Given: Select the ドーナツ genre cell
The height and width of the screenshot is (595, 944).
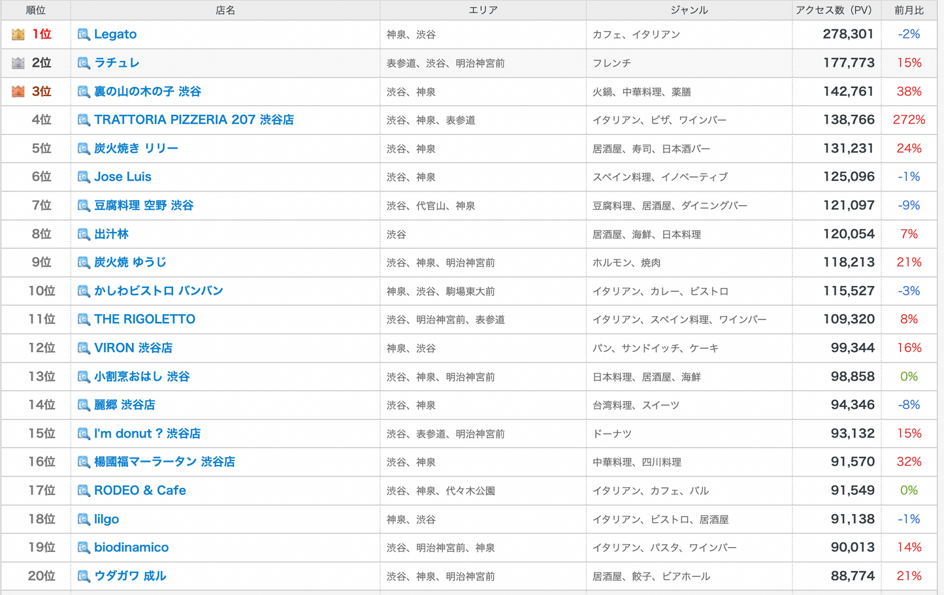Looking at the screenshot, I should (x=689, y=433).
